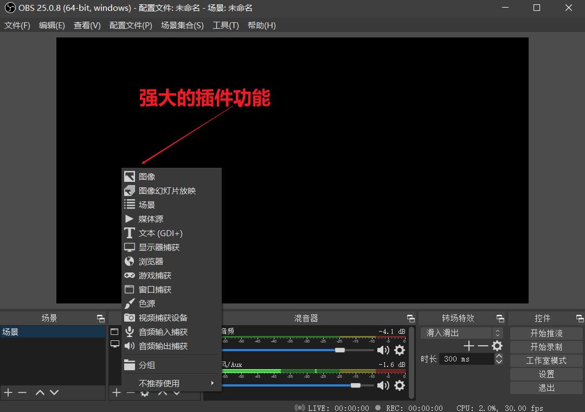The image size is (585, 412).
Task: Click the 开始推流 button
Action: click(x=546, y=333)
